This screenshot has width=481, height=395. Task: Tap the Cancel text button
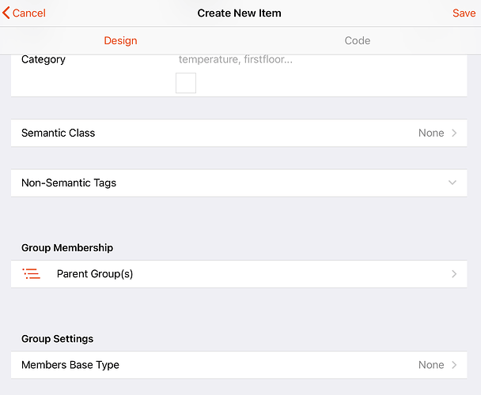click(29, 13)
